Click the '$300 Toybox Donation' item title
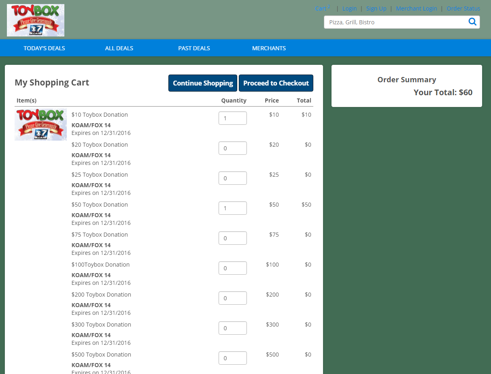Screen dimensions: 491x374 101,325
